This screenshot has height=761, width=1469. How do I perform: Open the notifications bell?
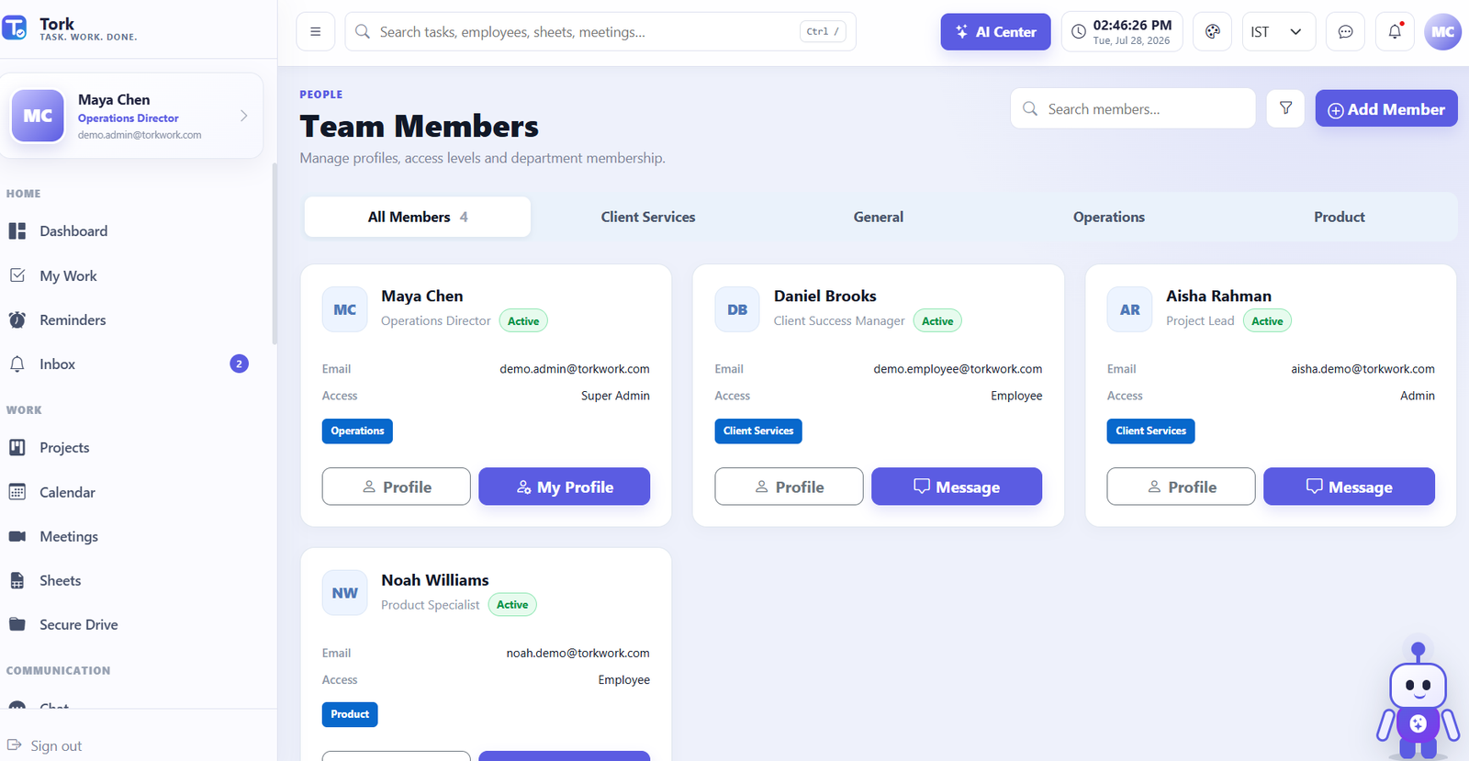[x=1395, y=31]
